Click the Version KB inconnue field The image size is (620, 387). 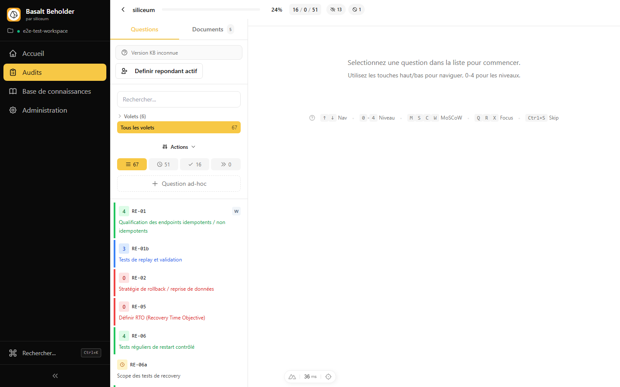(179, 52)
